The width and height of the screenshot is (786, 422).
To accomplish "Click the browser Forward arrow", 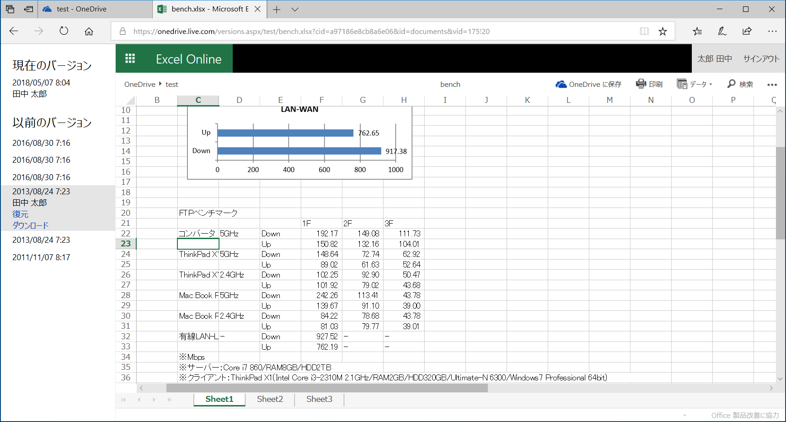I will coord(39,31).
